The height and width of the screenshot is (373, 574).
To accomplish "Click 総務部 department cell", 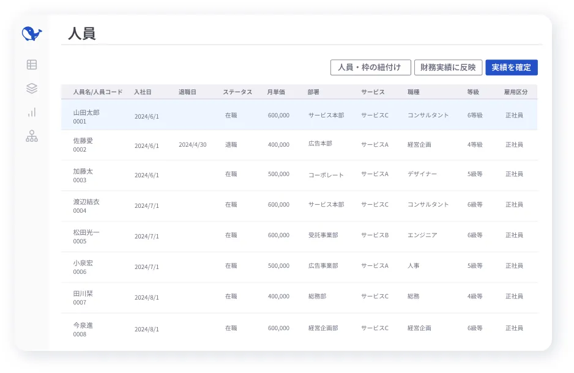I will click(x=318, y=296).
